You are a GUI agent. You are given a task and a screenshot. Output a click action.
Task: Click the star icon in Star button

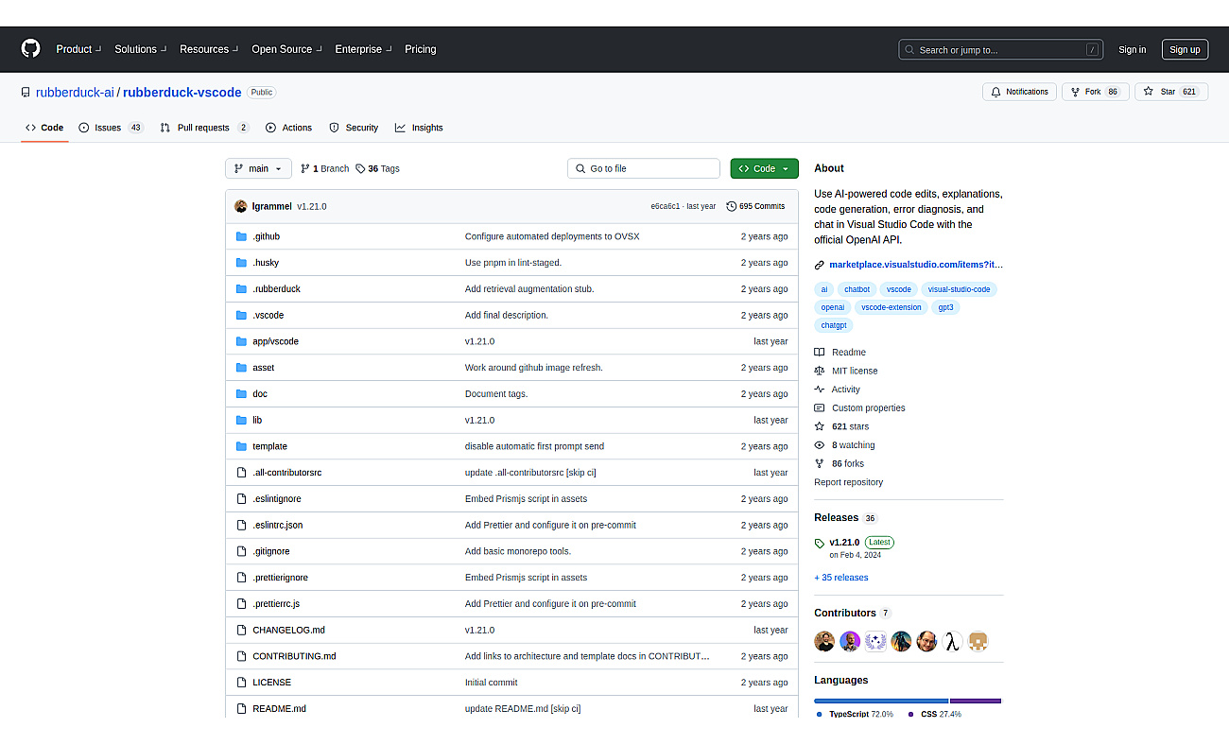1149,92
